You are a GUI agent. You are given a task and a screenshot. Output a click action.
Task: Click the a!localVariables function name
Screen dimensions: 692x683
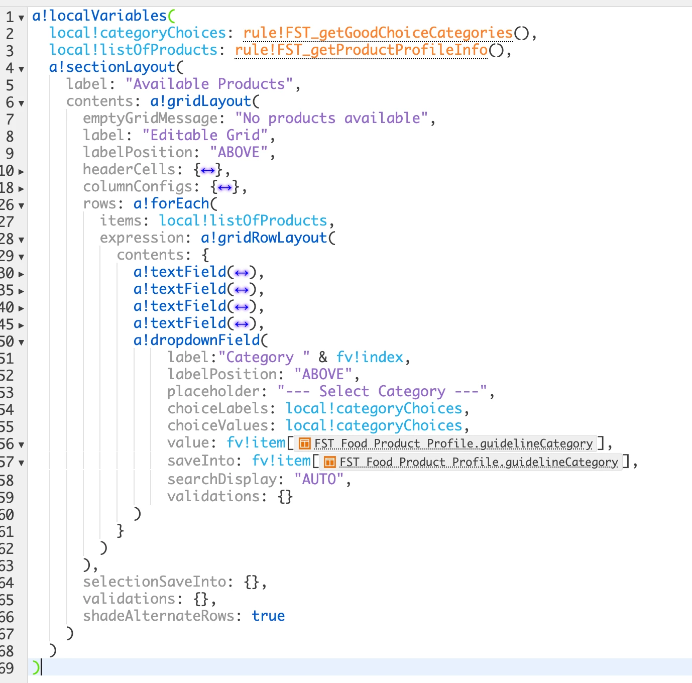99,16
